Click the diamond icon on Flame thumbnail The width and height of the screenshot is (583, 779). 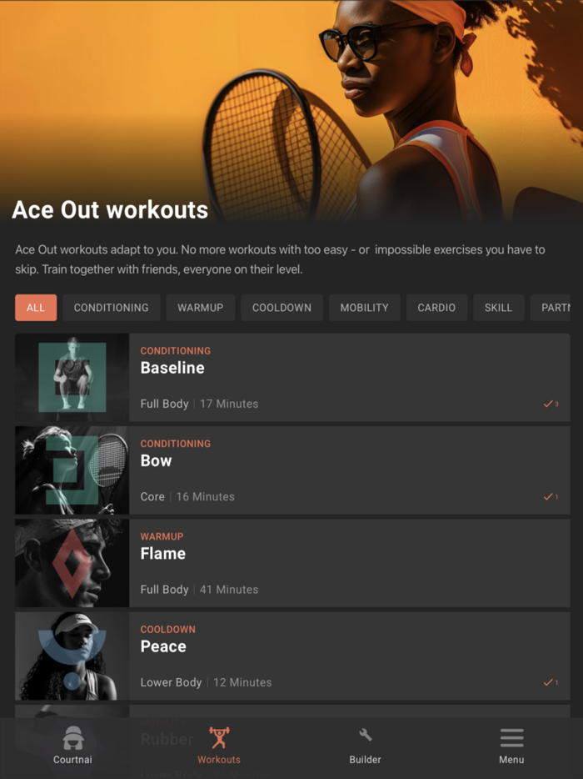(71, 562)
